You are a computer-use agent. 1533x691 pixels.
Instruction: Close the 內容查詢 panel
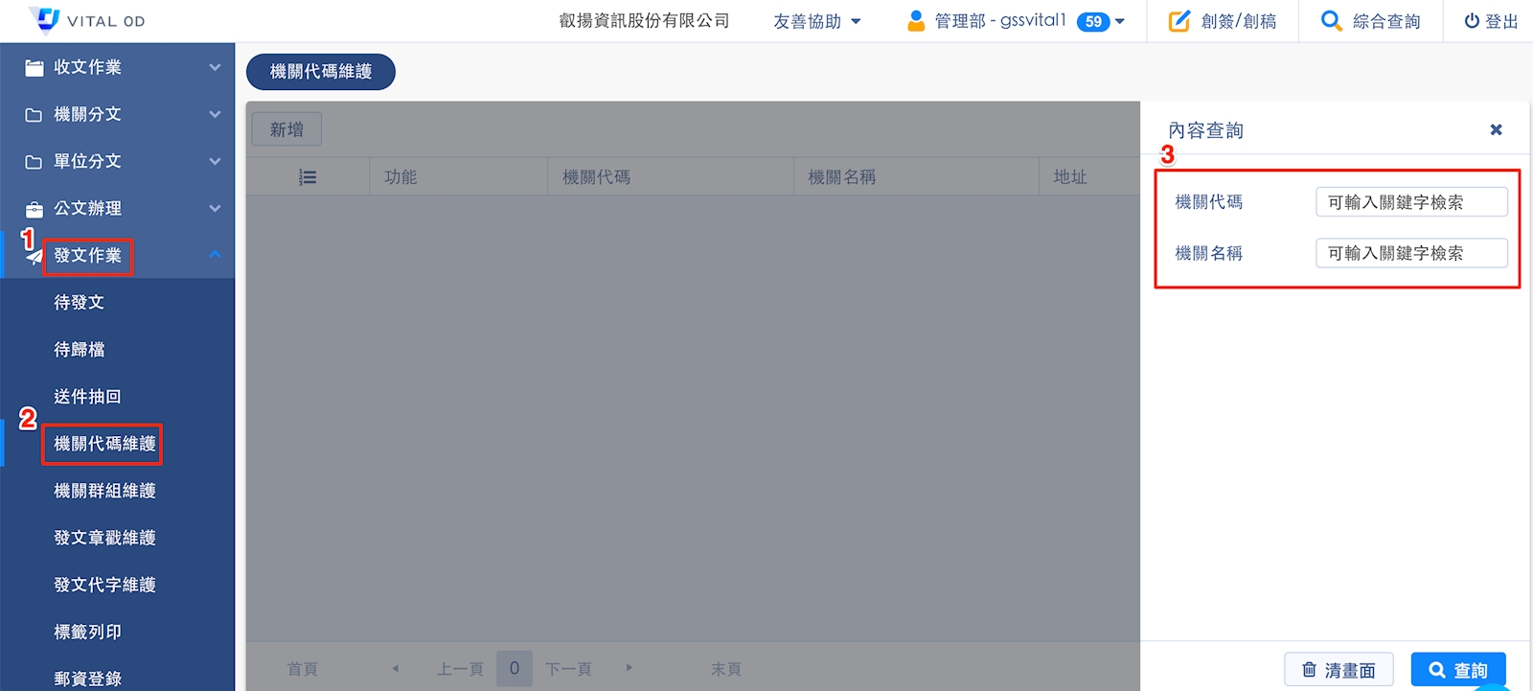click(1496, 129)
